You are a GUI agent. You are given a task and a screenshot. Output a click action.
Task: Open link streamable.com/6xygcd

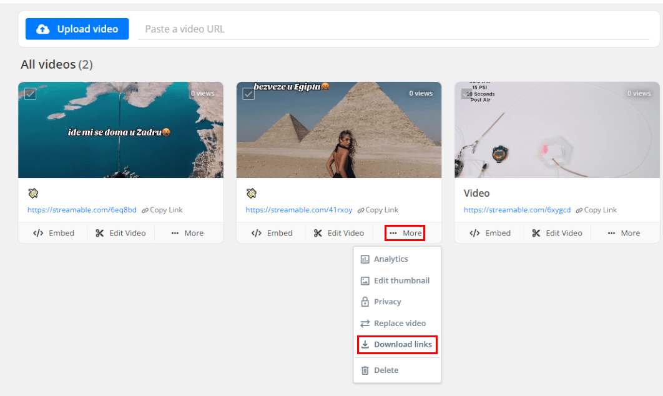point(517,210)
